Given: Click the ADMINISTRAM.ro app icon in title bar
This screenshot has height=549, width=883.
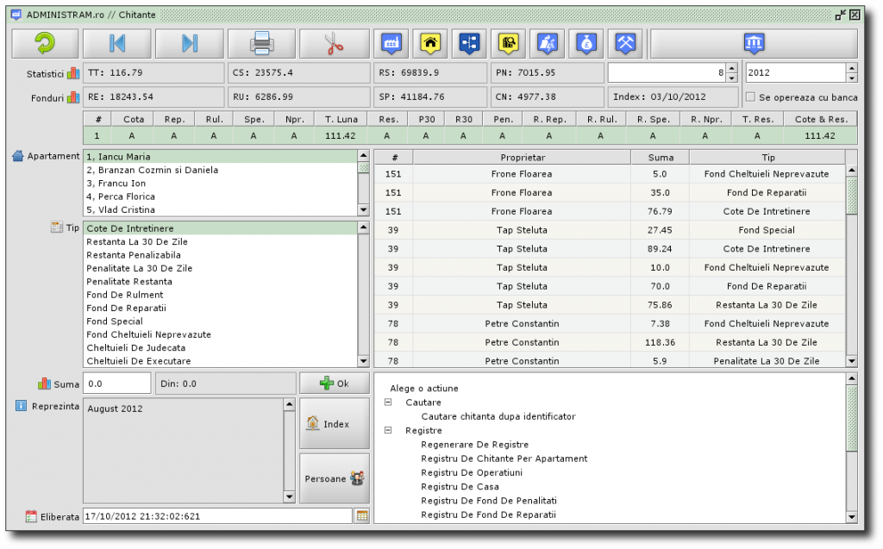Looking at the screenshot, I should click(16, 15).
